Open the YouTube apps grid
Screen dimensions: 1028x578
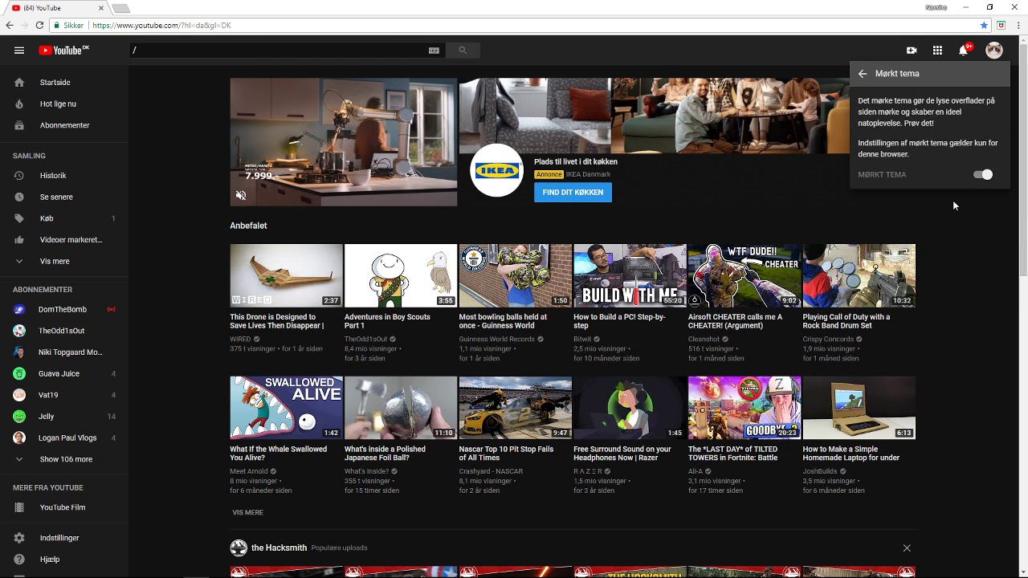click(937, 51)
